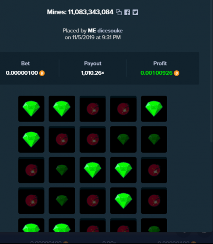Click bright gem tile, first row first column
Viewport: 213px width, 244px height.
[31, 109]
